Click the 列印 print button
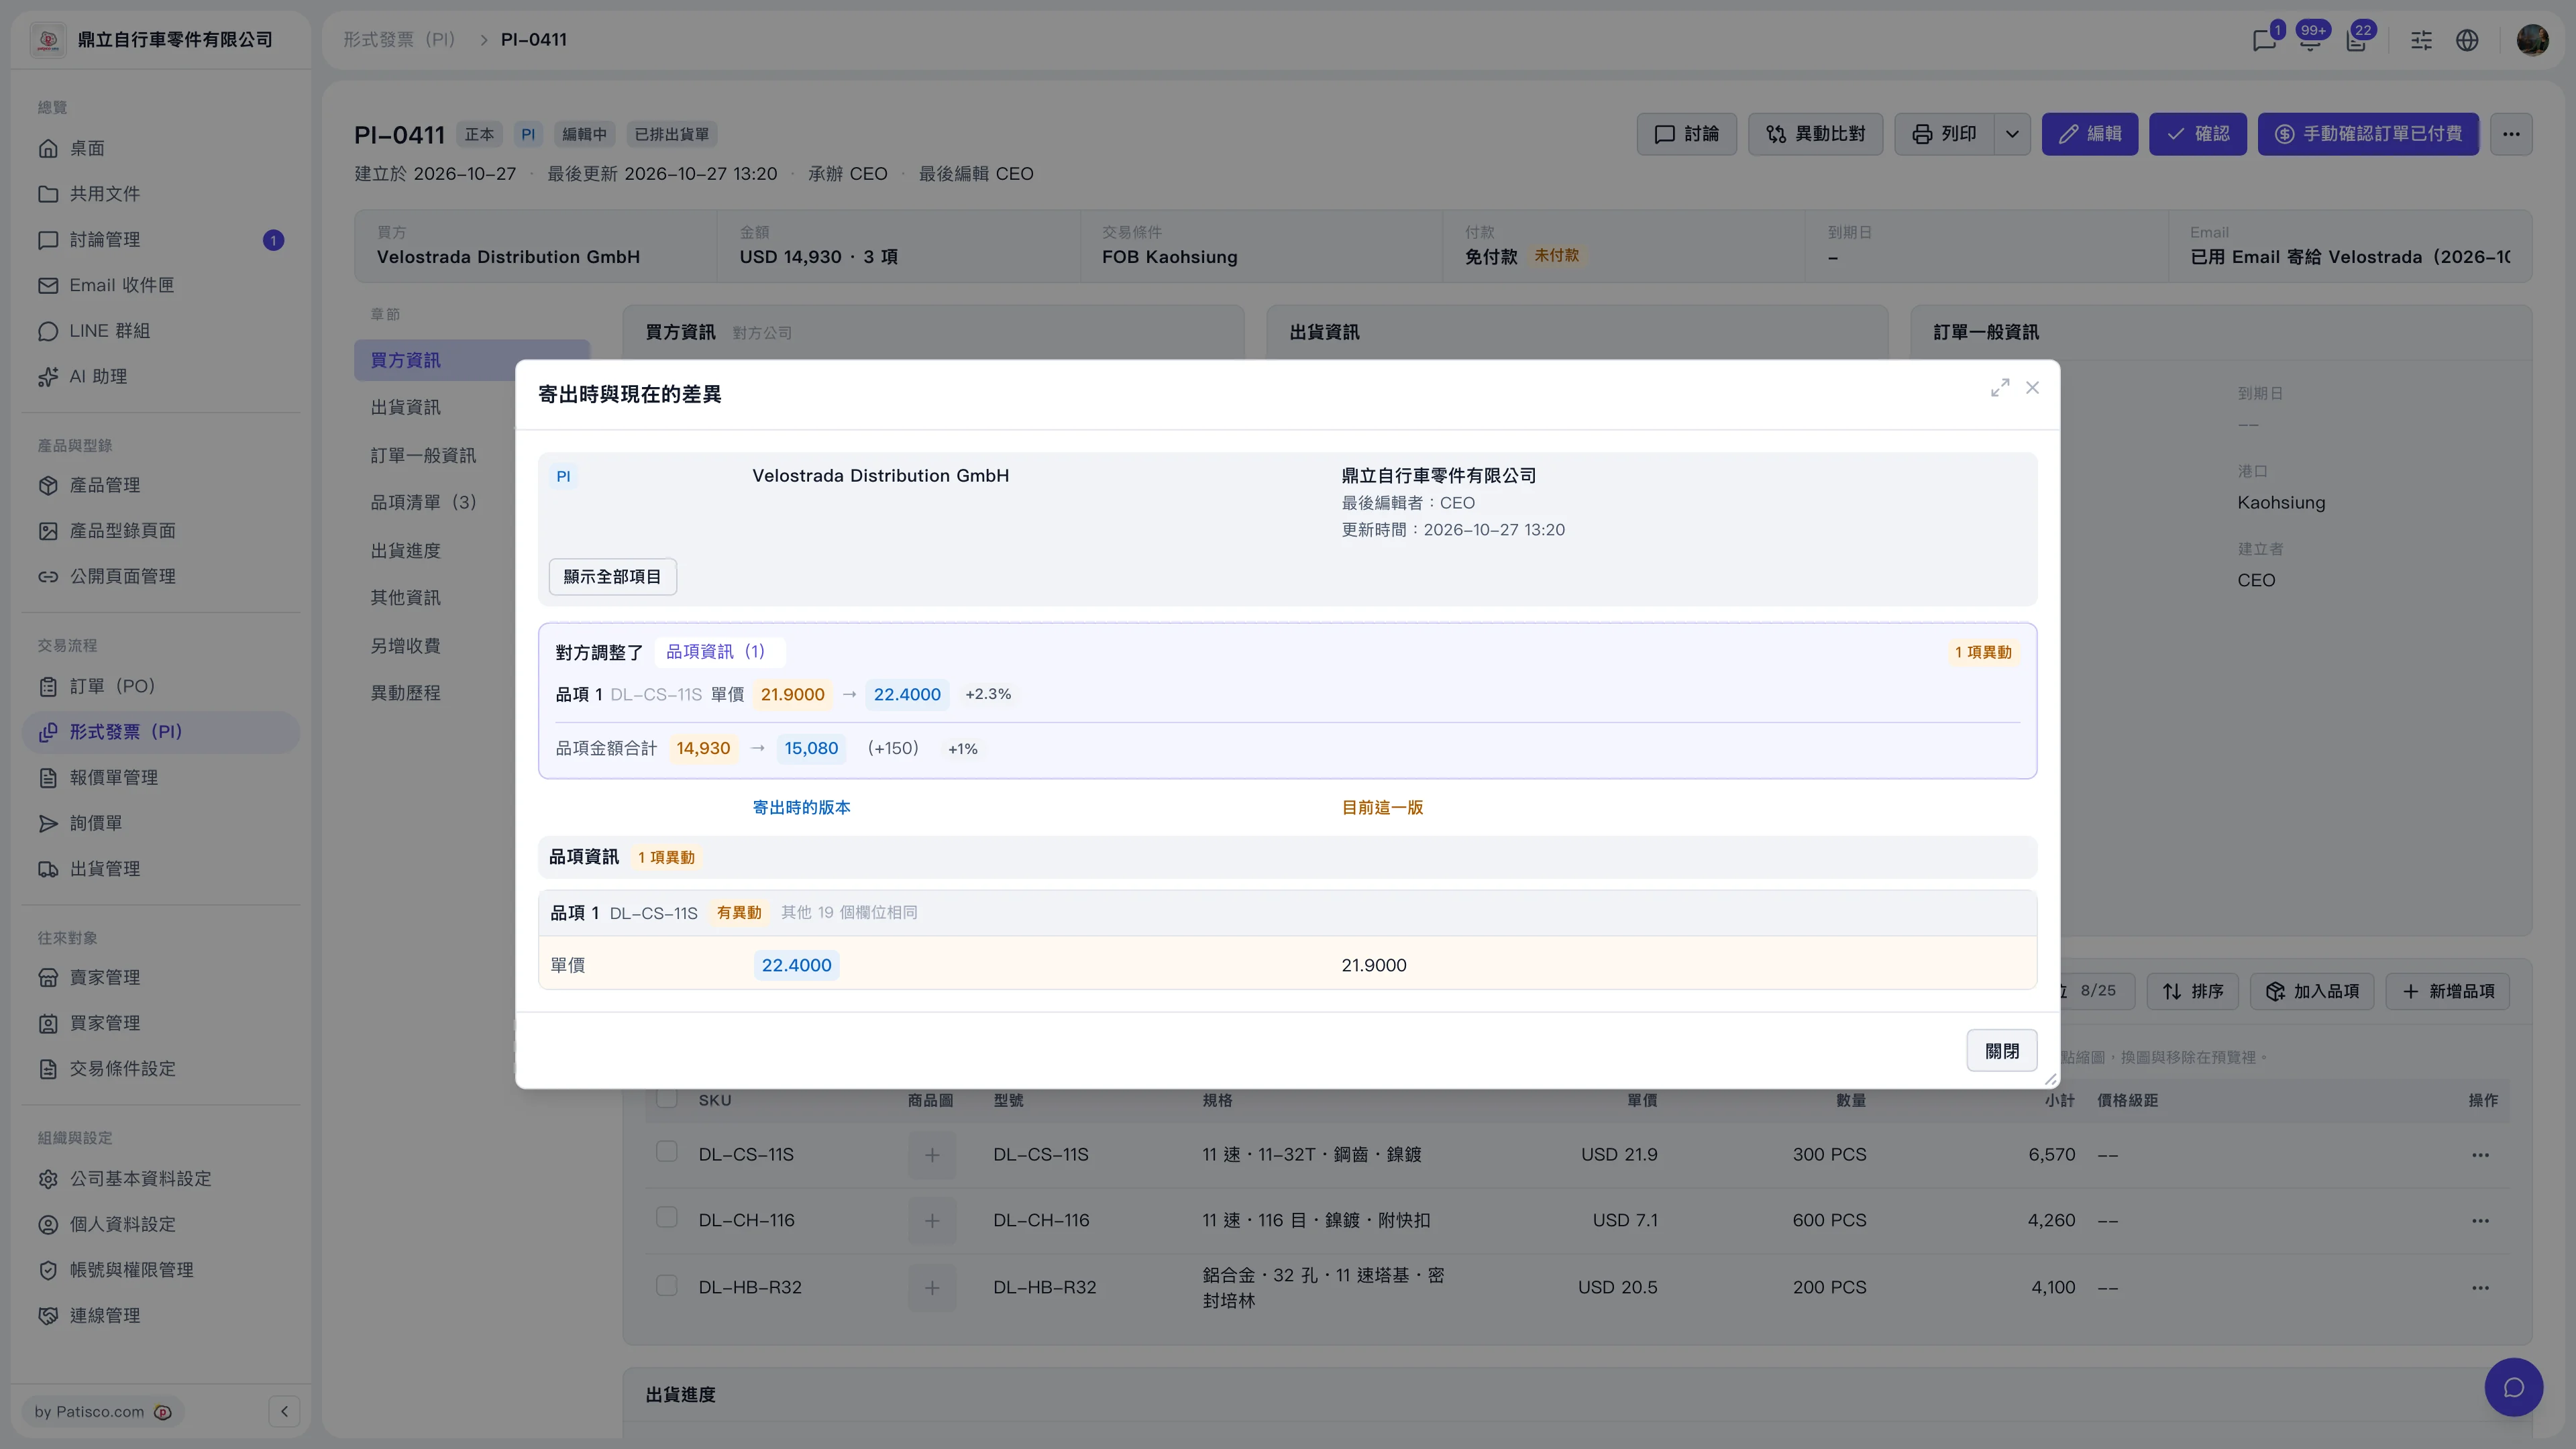 coord(1944,134)
